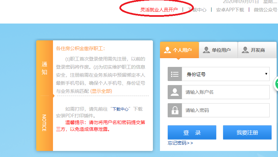Select the 通知 side tab

pyautogui.click(x=45, y=68)
